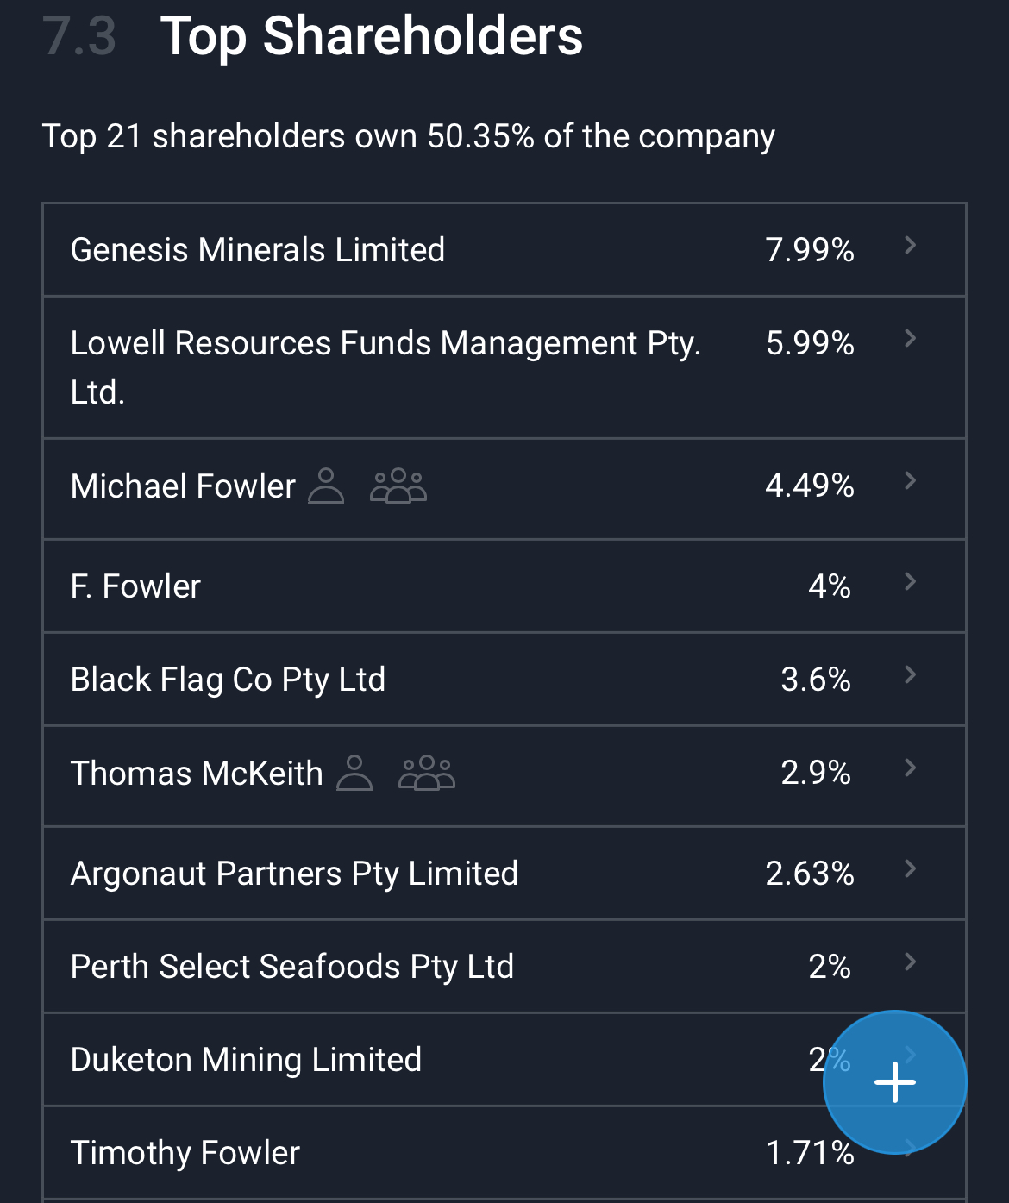Open chevron for Perth Select Seafoods

[x=910, y=962]
